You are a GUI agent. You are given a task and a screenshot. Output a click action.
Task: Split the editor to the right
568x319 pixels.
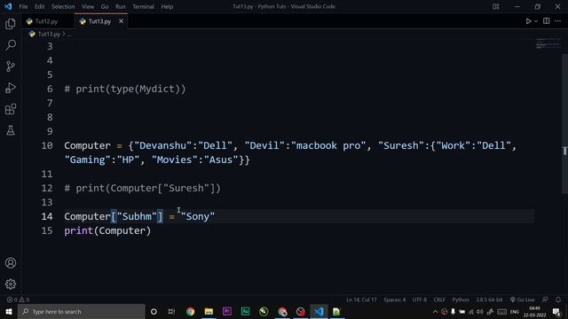pos(547,21)
